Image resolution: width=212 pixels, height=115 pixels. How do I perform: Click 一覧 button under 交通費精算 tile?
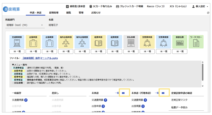pyautogui.click(x=17, y=51)
